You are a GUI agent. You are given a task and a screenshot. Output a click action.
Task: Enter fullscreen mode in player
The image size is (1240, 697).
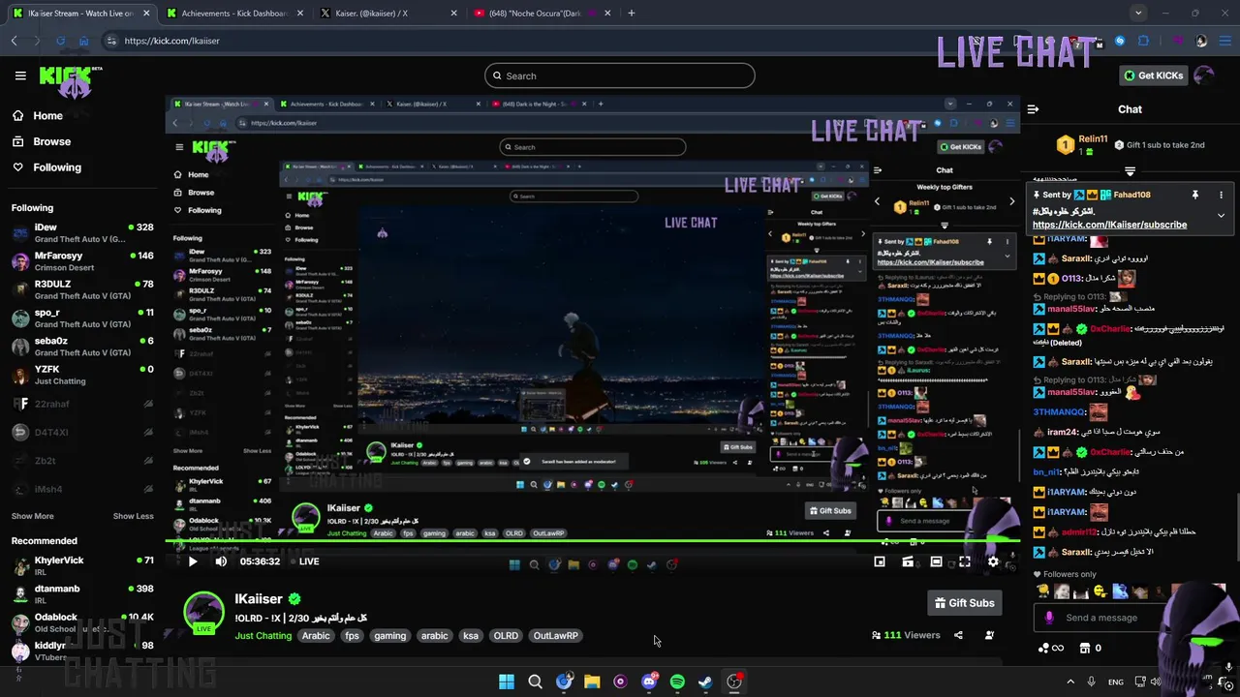click(965, 561)
